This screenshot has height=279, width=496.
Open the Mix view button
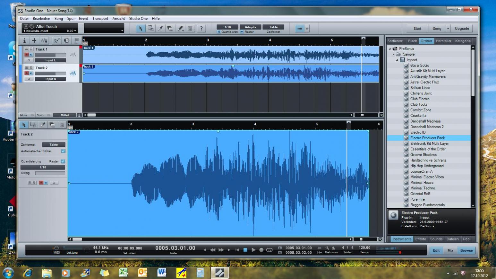(450, 250)
